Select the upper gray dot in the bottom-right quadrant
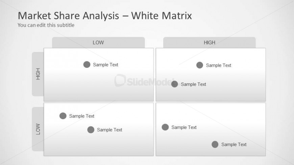 pos(165,127)
